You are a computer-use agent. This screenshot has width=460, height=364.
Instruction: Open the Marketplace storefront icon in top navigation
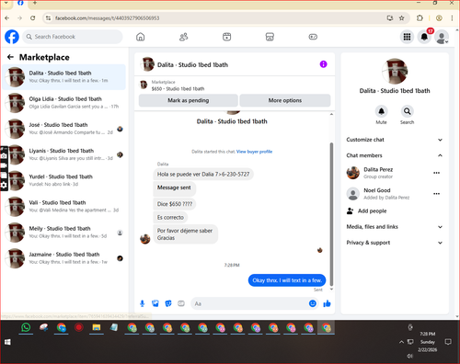pos(270,37)
